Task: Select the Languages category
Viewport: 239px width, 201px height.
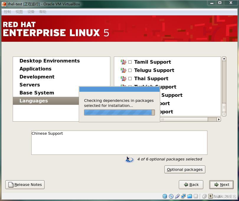Action: [x=46, y=101]
